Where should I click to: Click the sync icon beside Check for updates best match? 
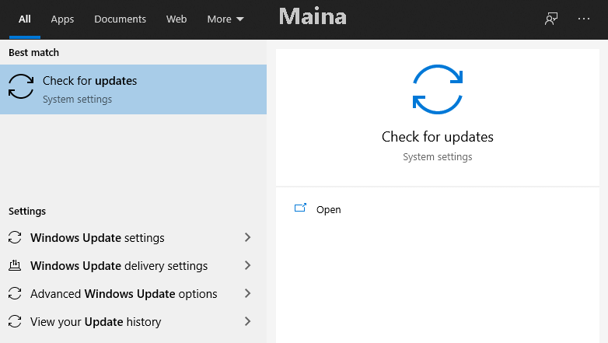click(21, 86)
